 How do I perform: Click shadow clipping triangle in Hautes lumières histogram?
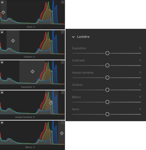point(2,93)
